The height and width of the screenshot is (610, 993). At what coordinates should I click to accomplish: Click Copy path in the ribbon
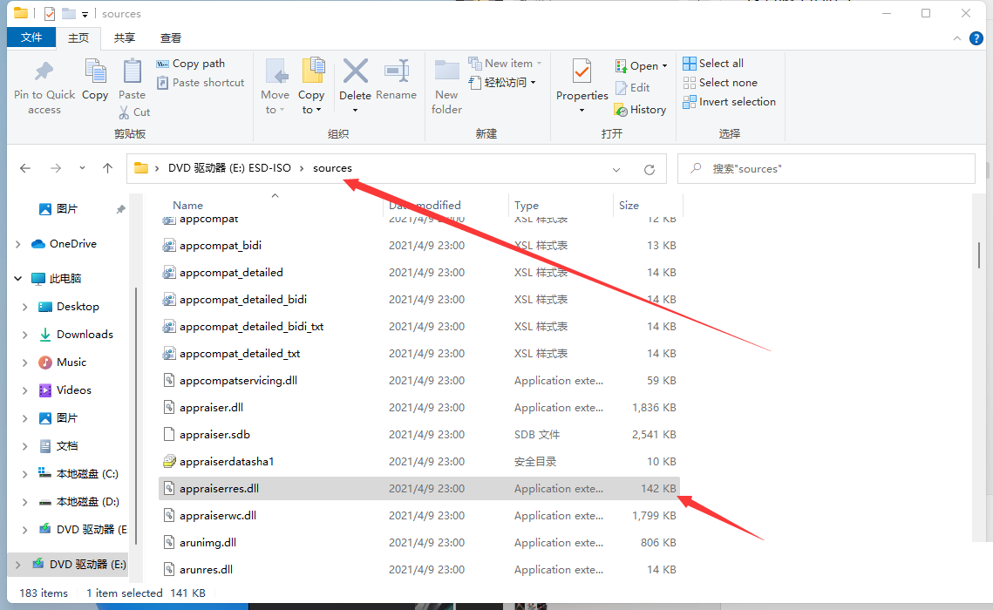pyautogui.click(x=191, y=64)
